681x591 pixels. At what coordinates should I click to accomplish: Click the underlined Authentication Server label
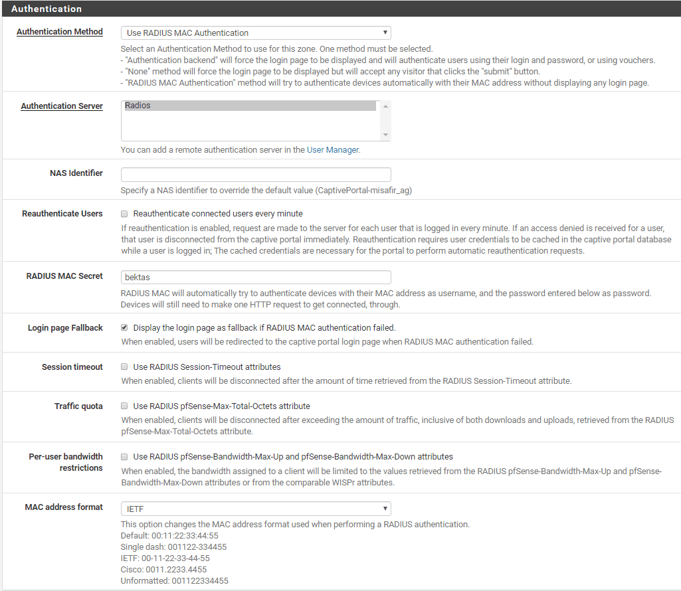pos(62,106)
